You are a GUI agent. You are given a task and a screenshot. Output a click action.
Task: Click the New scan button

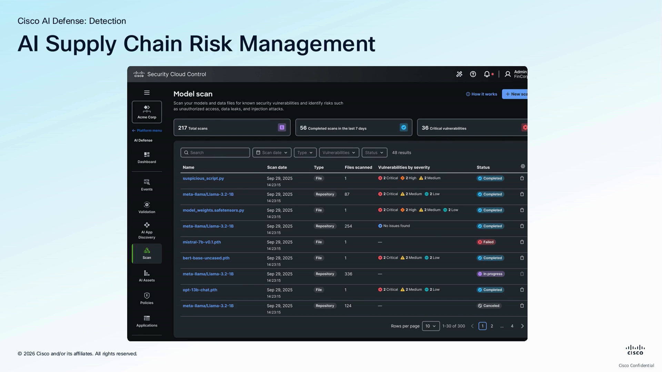[x=515, y=94]
